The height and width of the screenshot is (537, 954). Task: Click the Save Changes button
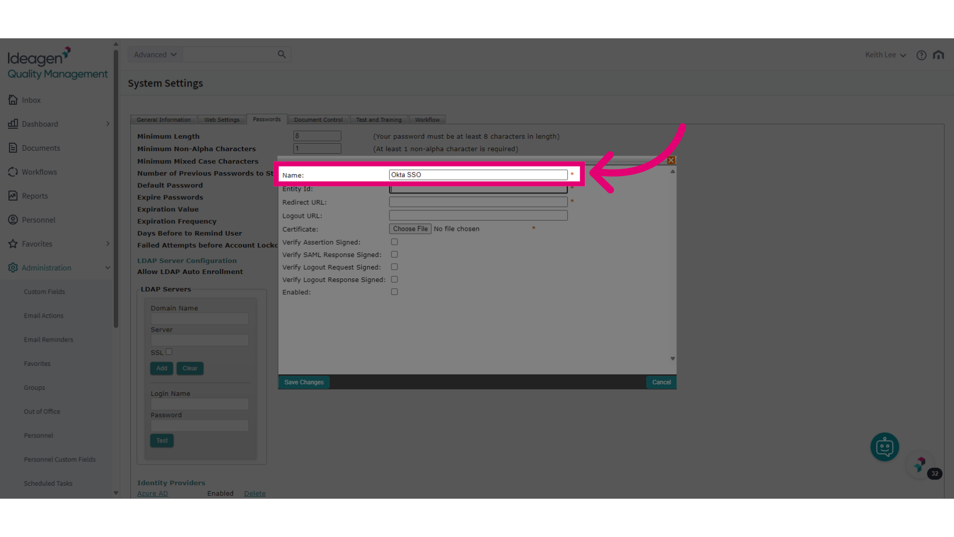click(x=304, y=382)
